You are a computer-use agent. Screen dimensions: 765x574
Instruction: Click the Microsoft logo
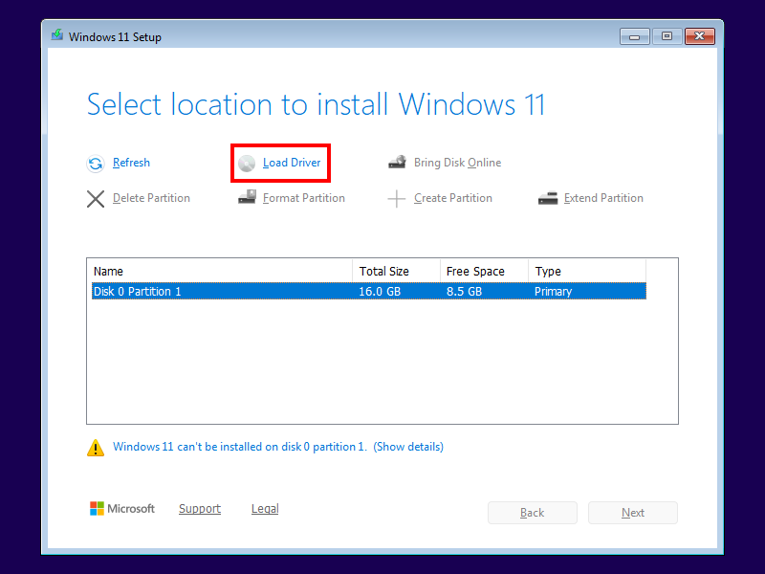click(x=122, y=509)
